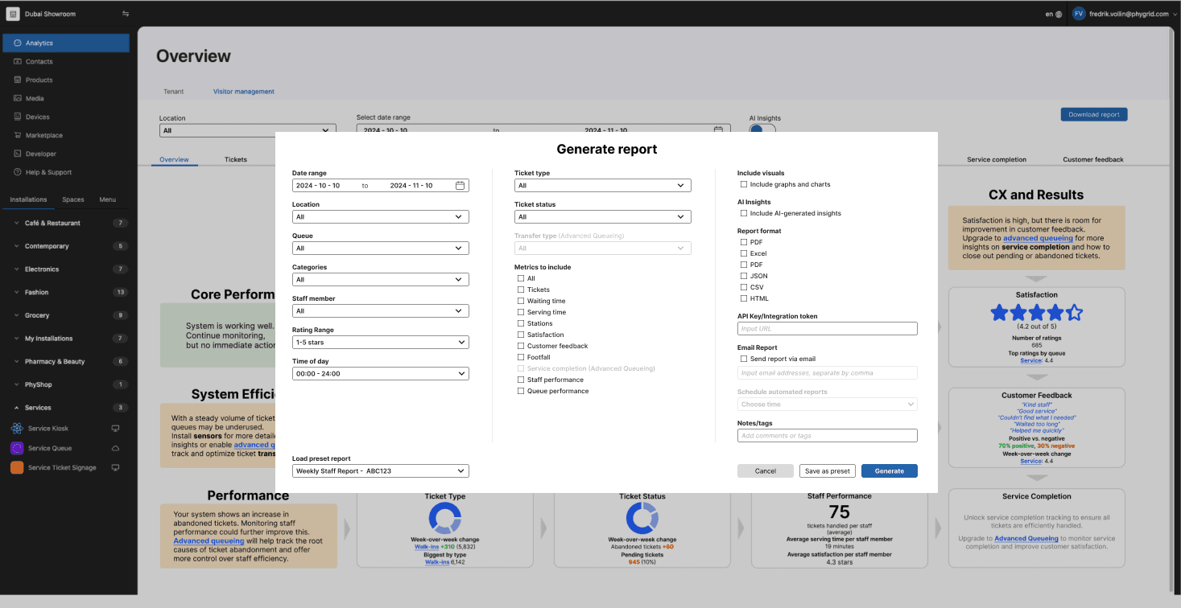Viewport: 1181px width, 608px height.
Task: Click Save as preset
Action: (827, 471)
